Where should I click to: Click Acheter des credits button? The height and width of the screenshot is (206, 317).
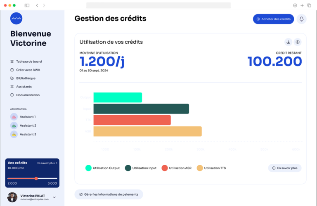(273, 19)
